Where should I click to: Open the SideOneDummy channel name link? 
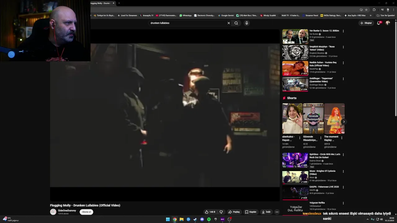67,211
